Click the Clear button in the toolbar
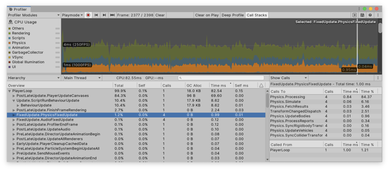Screen dimensions: 389x170 (160, 15)
